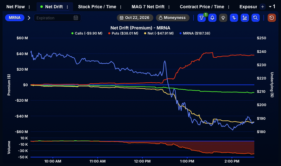This screenshot has height=166, width=281.
Task: Click the Underlying ($) axis title
Action: 272,85
